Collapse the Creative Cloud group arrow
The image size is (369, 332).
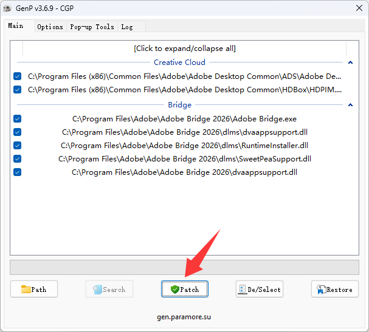pos(350,63)
